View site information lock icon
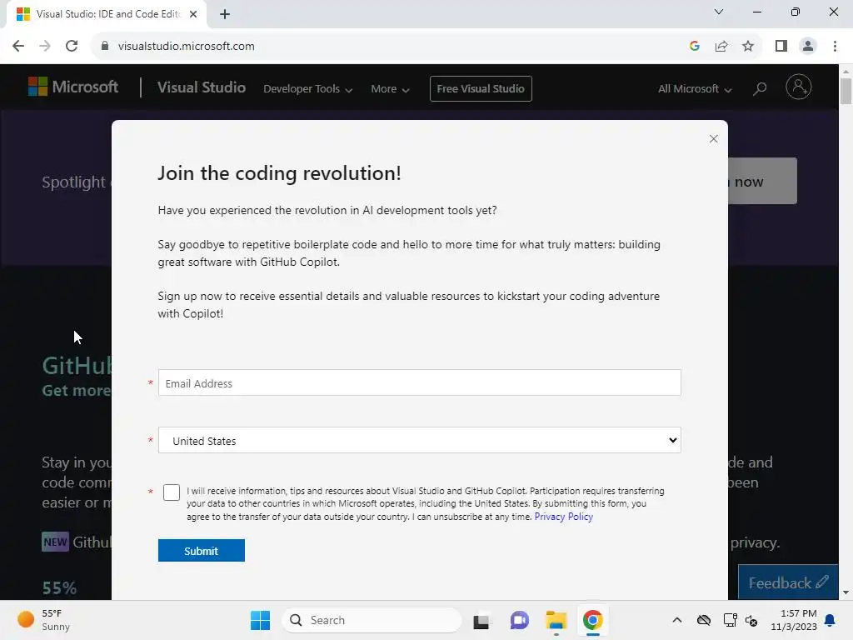The height and width of the screenshot is (640, 853). point(105,46)
